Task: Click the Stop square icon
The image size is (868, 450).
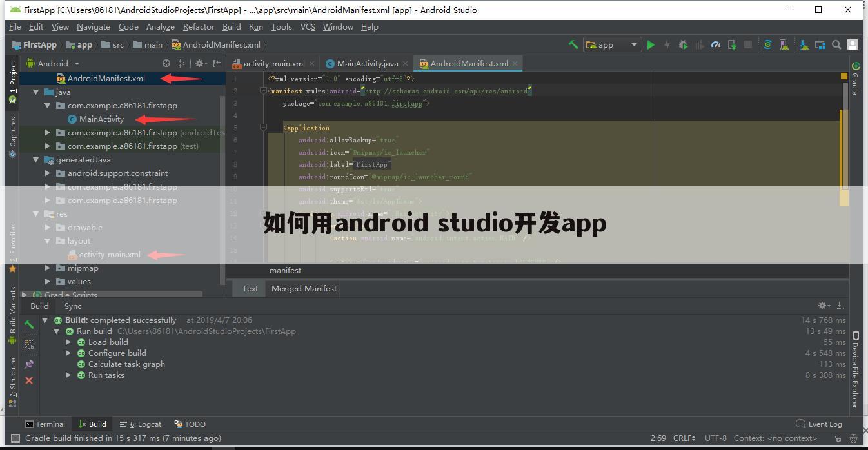Action: tap(748, 44)
